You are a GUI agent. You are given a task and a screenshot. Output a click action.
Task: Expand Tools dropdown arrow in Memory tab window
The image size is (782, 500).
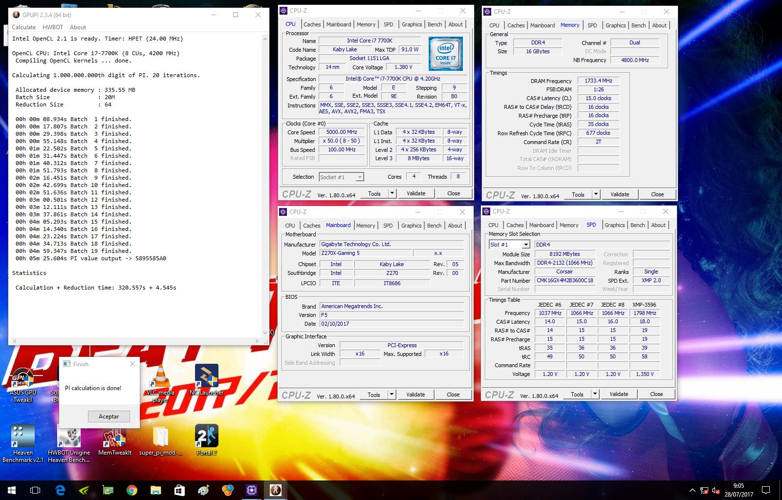[596, 194]
